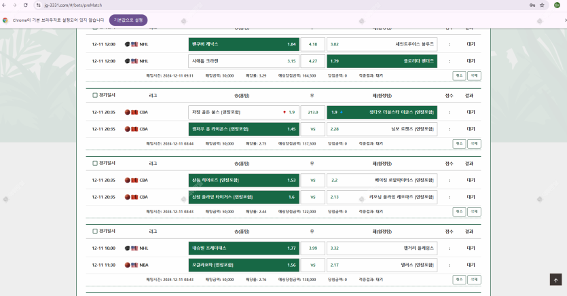The width and height of the screenshot is (567, 296).
Task: Click the browser back arrow
Action: pos(5,5)
